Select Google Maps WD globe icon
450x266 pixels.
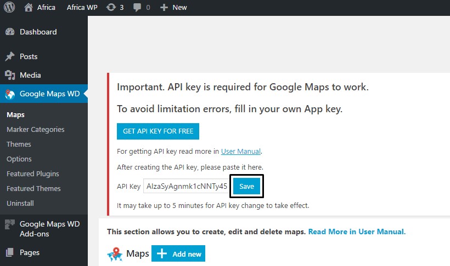pyautogui.click(x=10, y=94)
